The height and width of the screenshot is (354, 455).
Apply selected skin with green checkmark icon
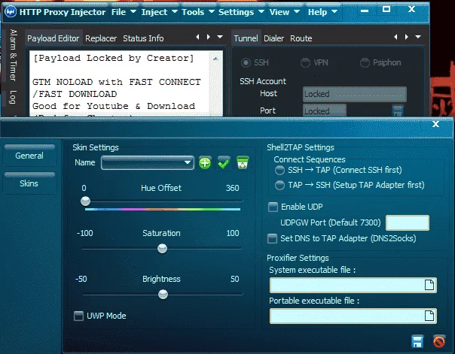tap(224, 163)
